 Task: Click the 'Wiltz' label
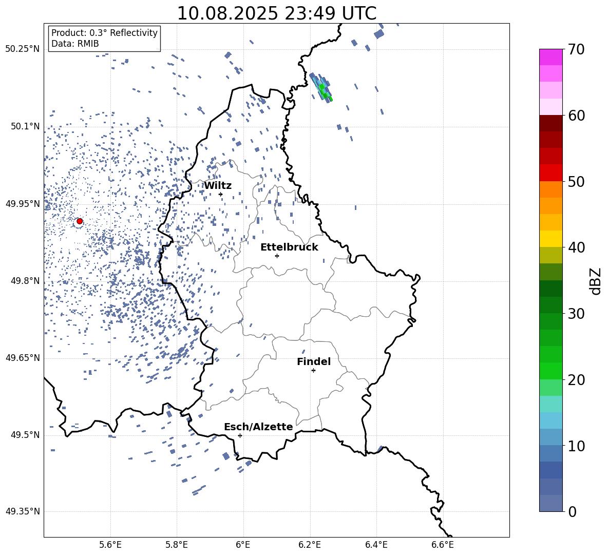click(218, 186)
